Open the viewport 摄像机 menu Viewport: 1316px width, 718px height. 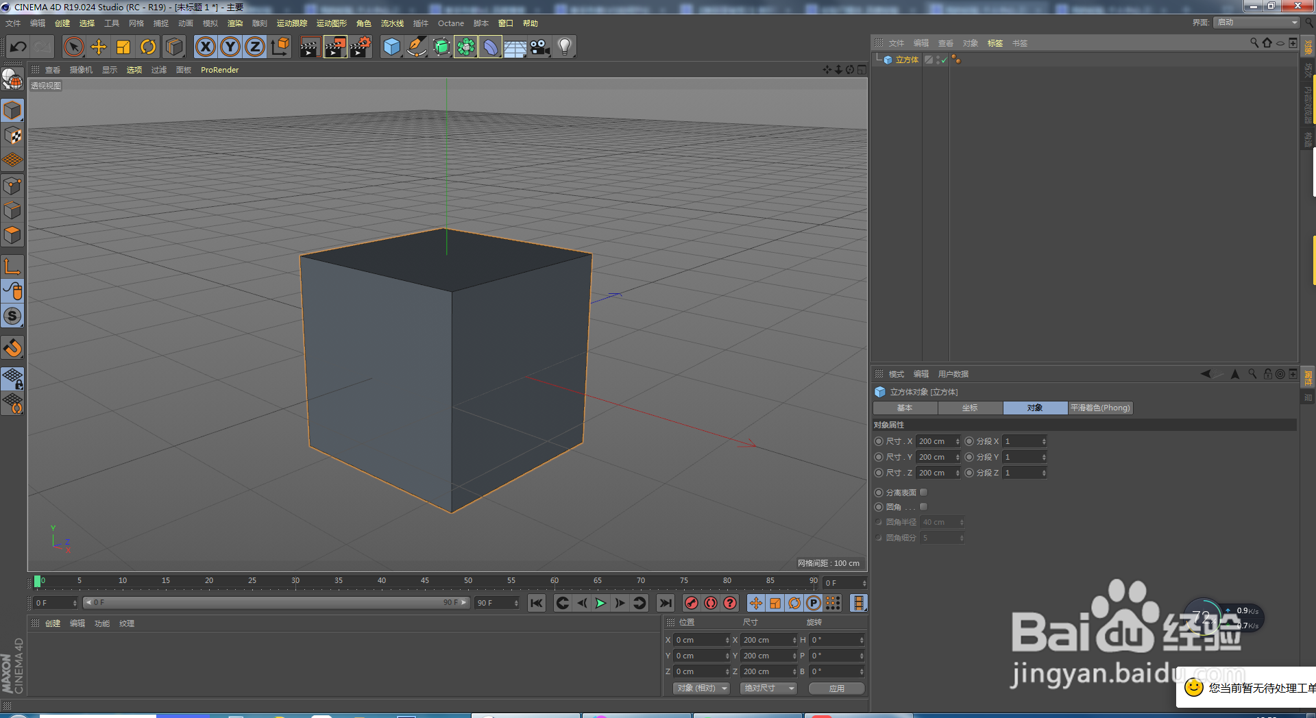81,70
